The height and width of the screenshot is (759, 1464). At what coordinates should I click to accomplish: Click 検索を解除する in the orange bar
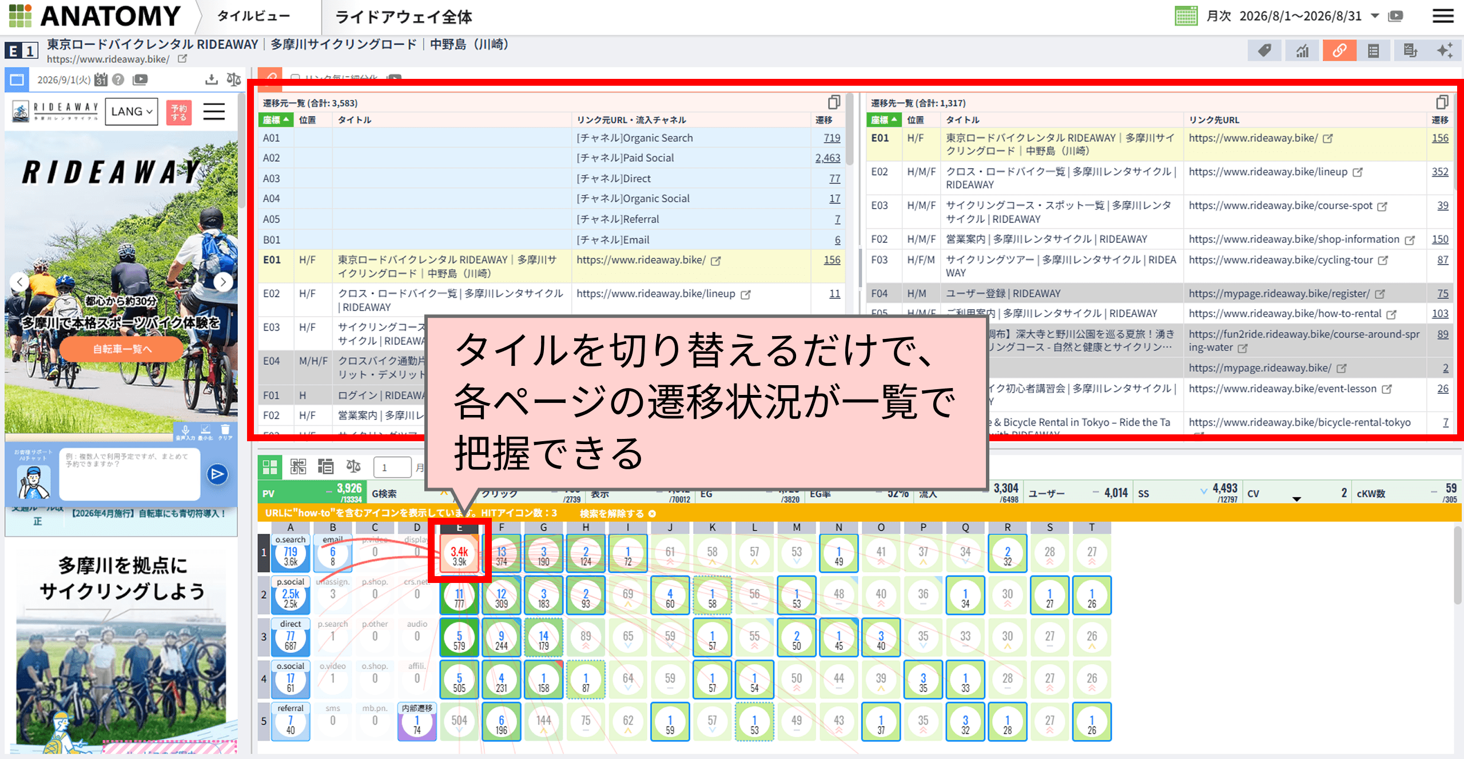(617, 513)
